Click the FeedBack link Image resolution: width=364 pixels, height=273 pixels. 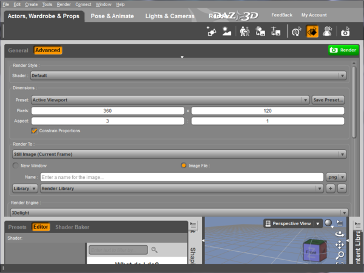[x=282, y=15]
